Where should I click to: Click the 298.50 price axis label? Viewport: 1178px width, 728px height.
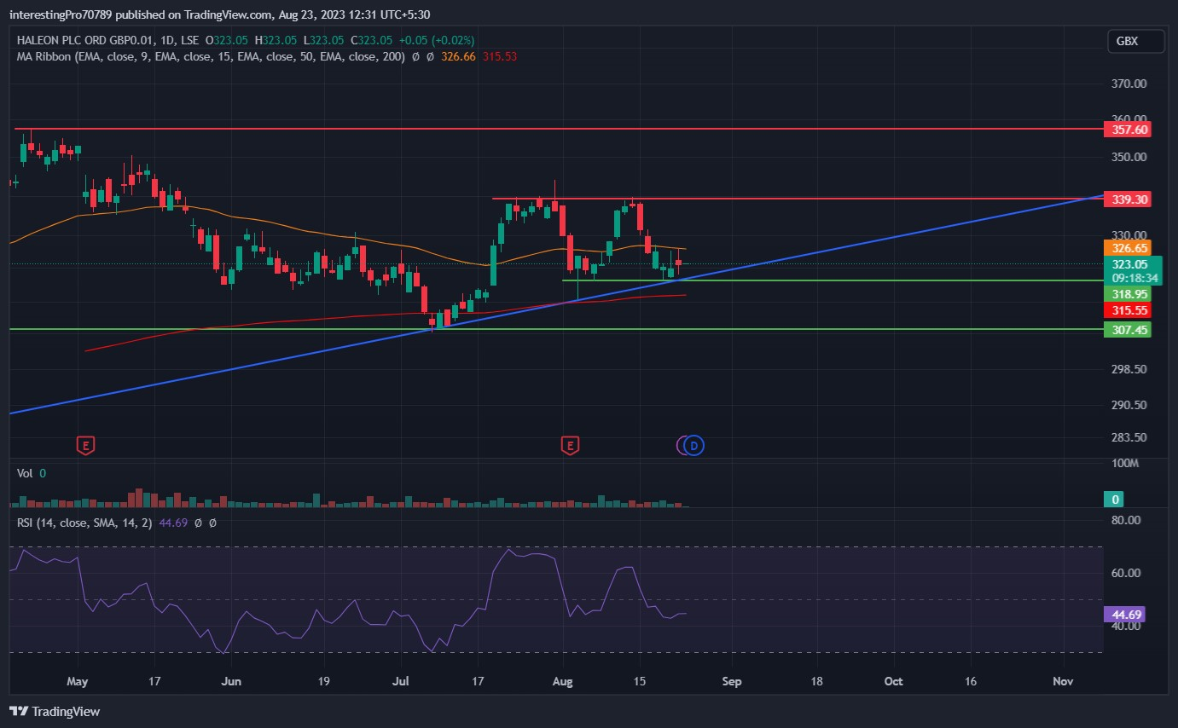pos(1128,369)
